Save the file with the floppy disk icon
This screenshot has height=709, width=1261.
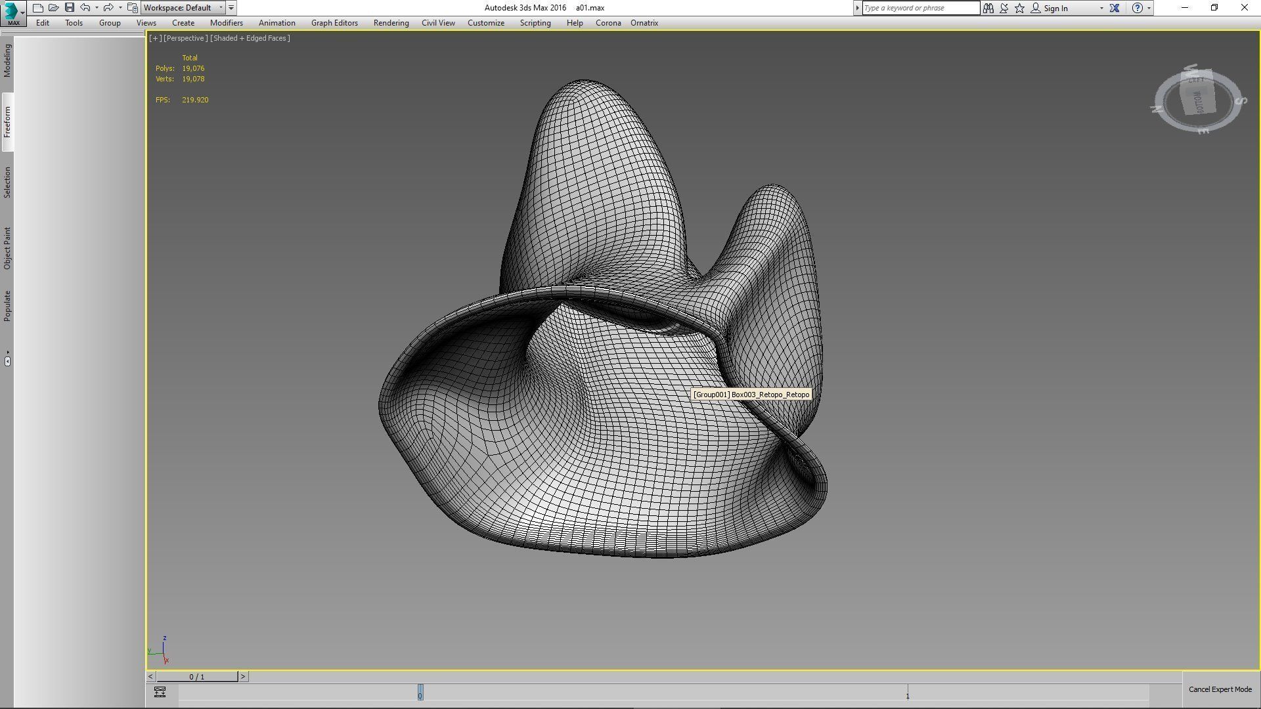pyautogui.click(x=69, y=8)
